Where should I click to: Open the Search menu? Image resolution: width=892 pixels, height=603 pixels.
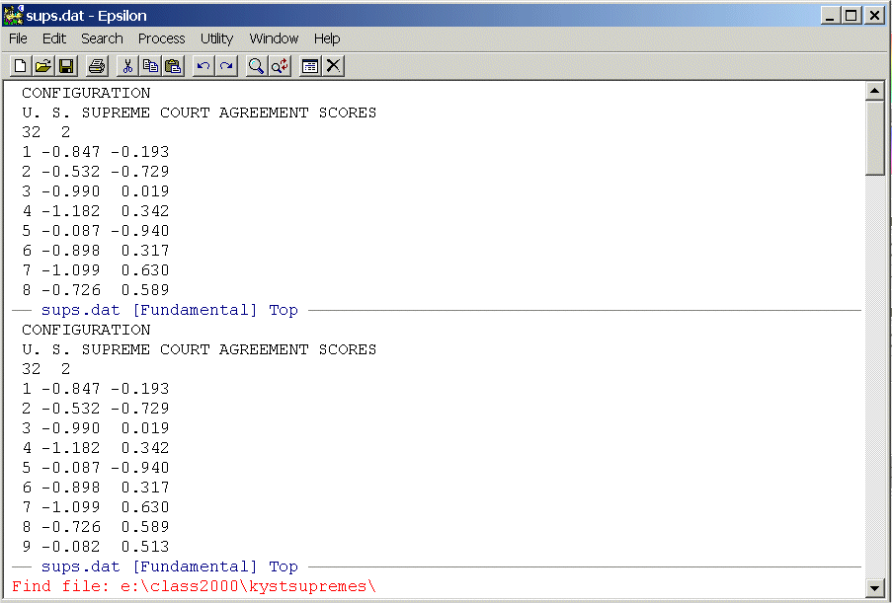102,38
